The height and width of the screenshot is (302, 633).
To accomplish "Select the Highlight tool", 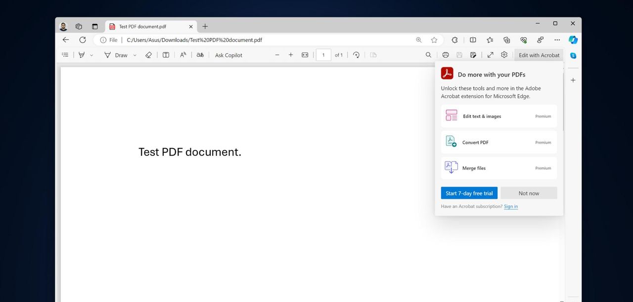I will [82, 55].
